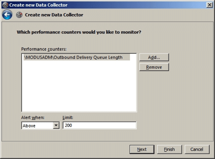Select the Outbound Delivery Queue Length counter

click(73, 57)
